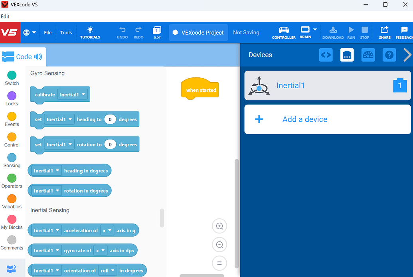
Task: Toggle the Code tab sound speaker icon
Action: tap(38, 57)
